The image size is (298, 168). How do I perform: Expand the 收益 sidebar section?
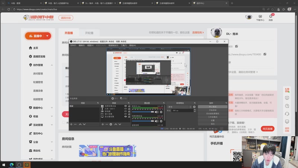(x=52, y=116)
